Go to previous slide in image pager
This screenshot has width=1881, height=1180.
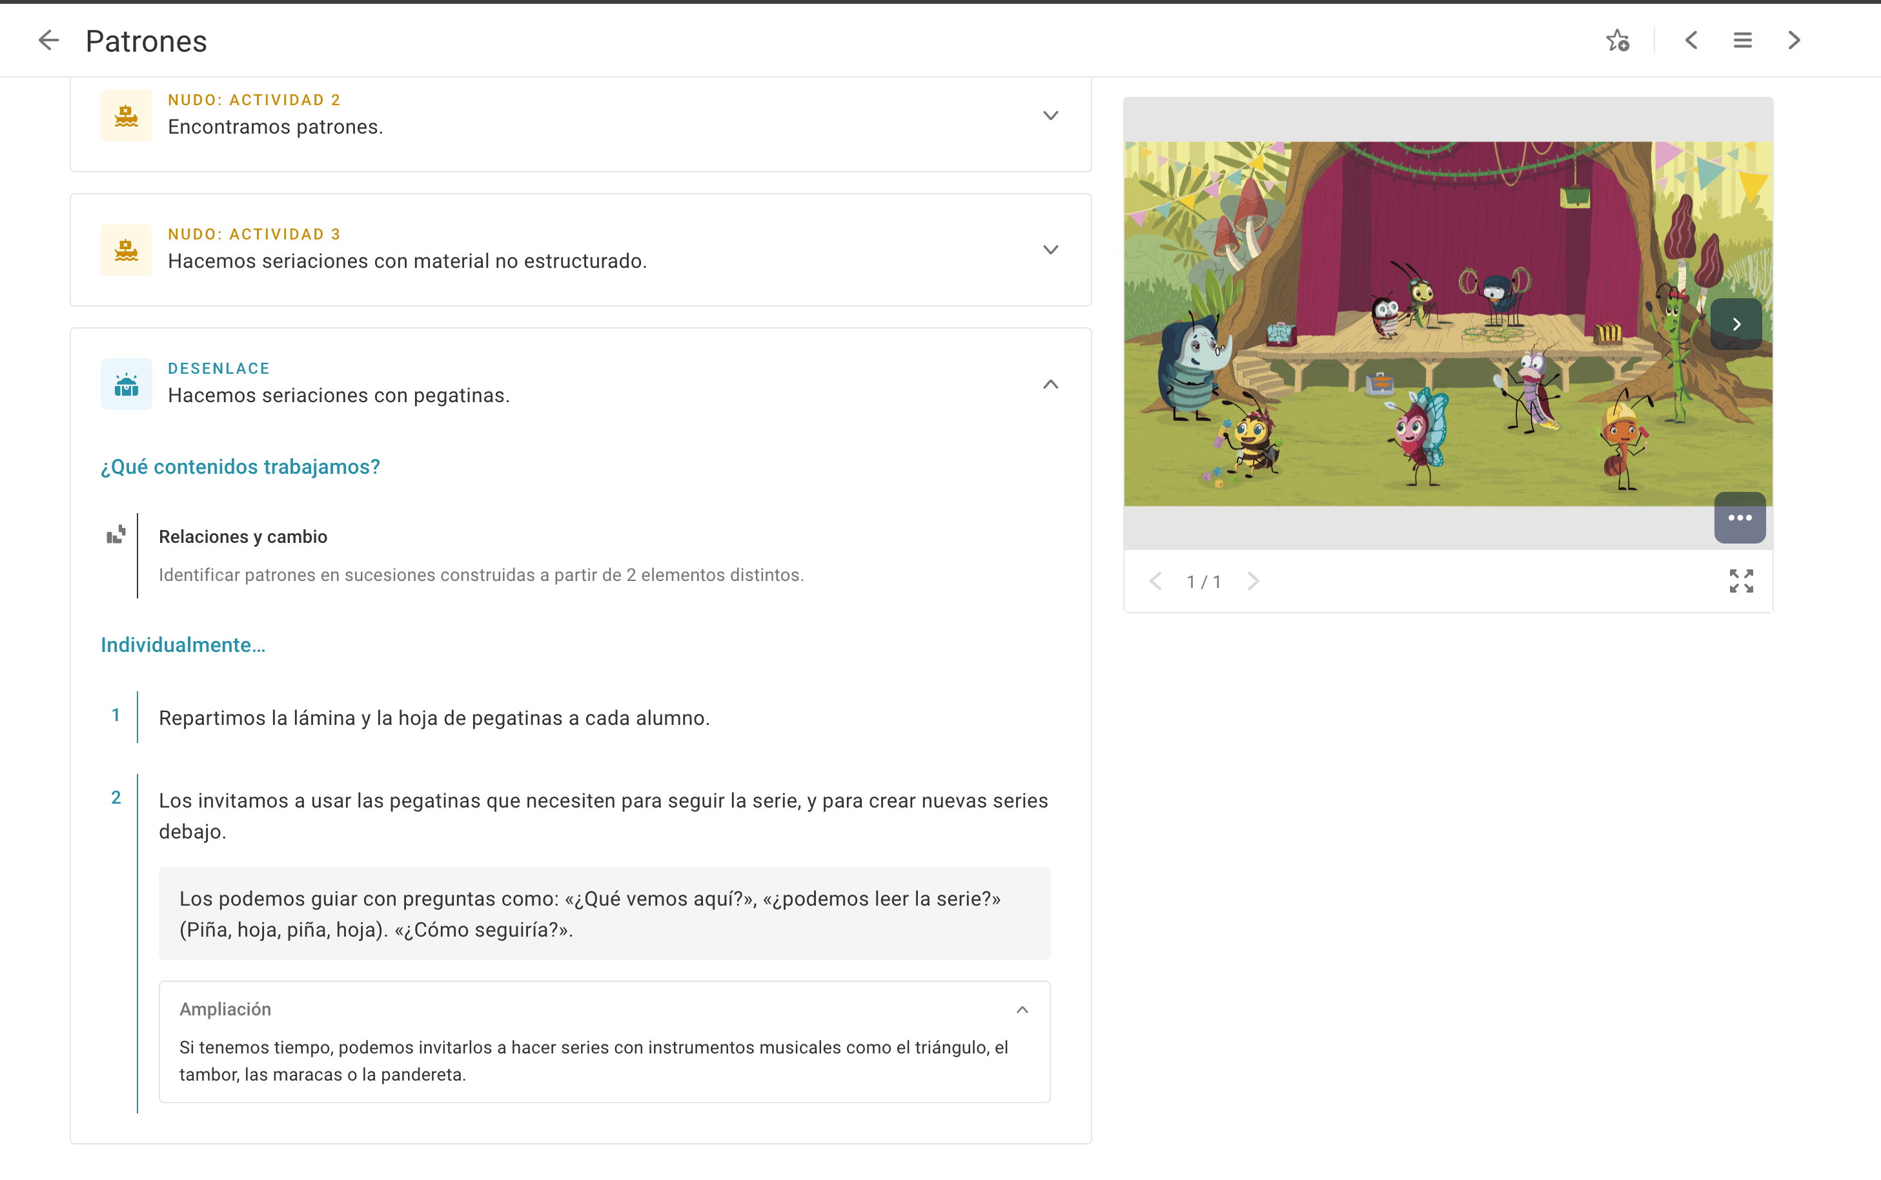click(1155, 580)
